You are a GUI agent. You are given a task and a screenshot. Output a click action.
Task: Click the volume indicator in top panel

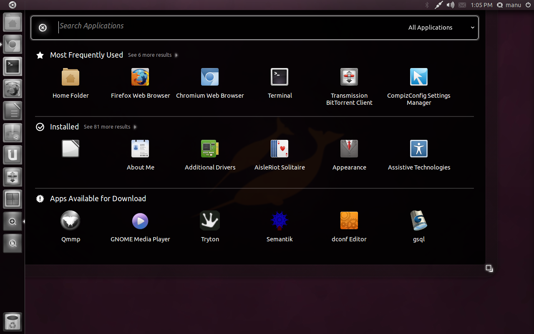(450, 5)
